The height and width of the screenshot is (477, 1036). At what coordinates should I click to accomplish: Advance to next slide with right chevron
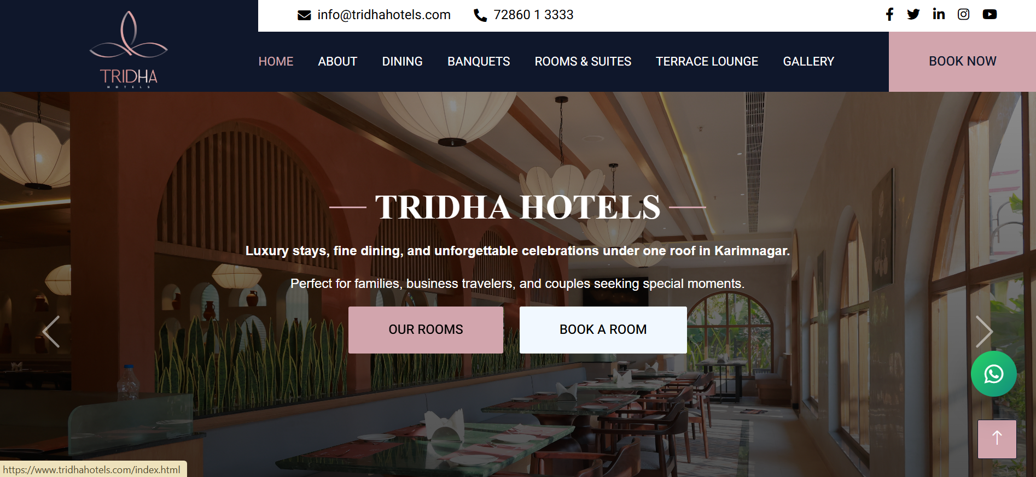pos(983,332)
